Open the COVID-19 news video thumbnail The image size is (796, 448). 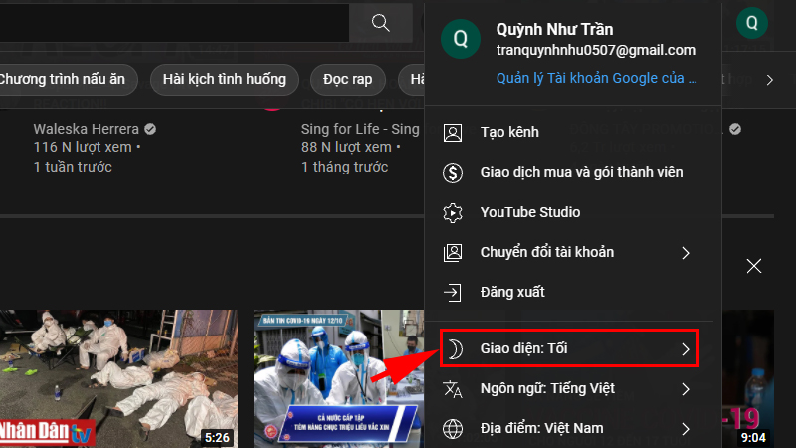pyautogui.click(x=338, y=378)
